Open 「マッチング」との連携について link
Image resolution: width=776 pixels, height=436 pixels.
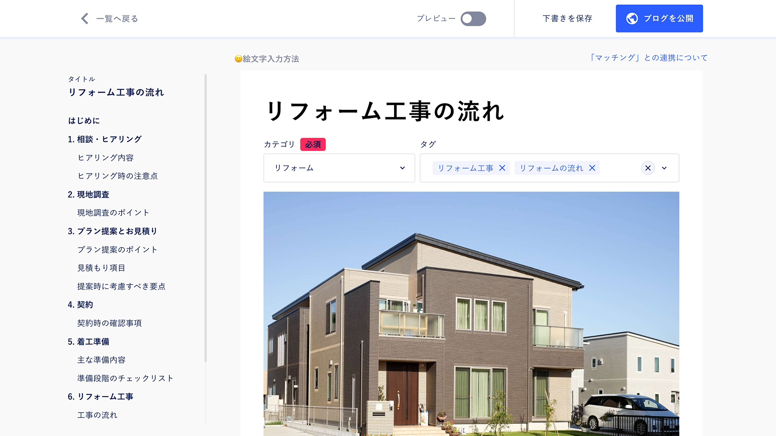pos(648,58)
